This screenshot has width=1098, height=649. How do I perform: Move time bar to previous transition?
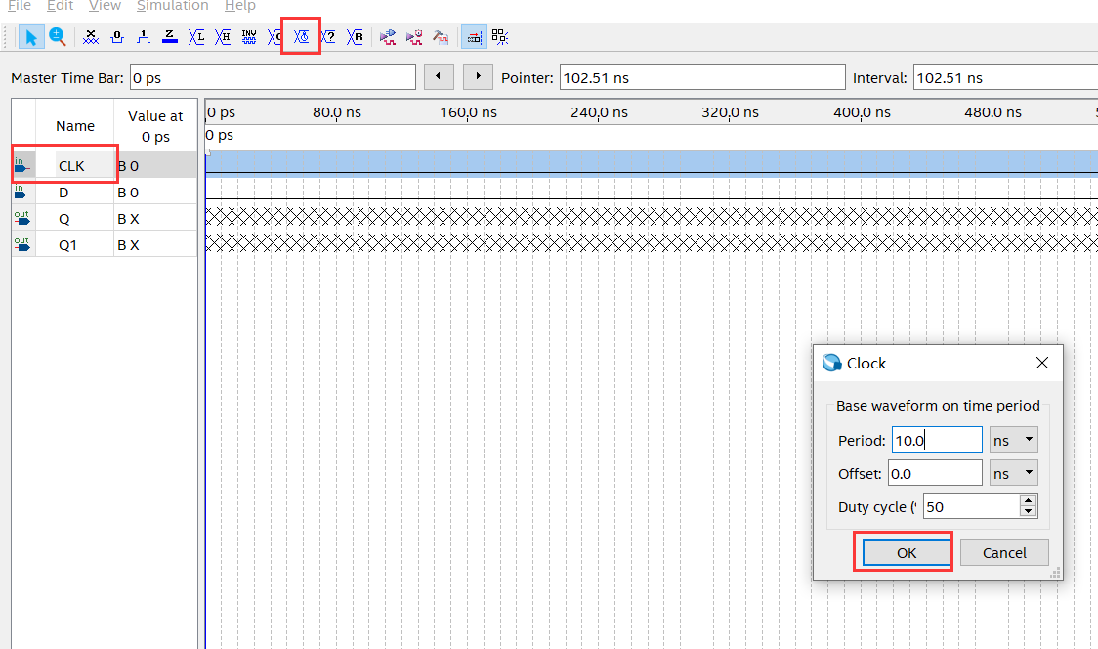439,76
